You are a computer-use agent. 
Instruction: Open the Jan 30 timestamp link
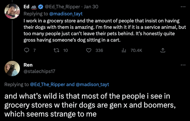[91, 7]
